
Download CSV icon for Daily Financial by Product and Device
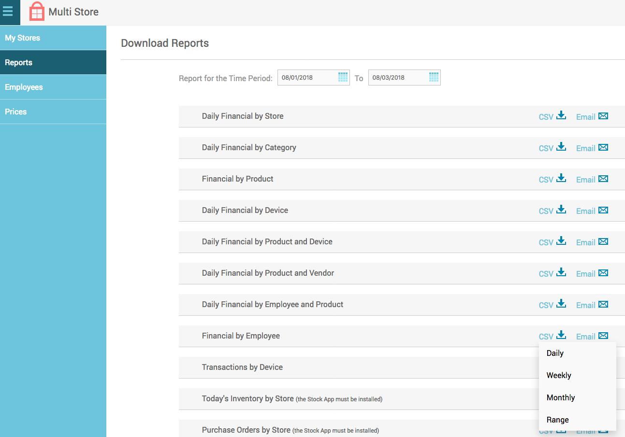pos(561,241)
